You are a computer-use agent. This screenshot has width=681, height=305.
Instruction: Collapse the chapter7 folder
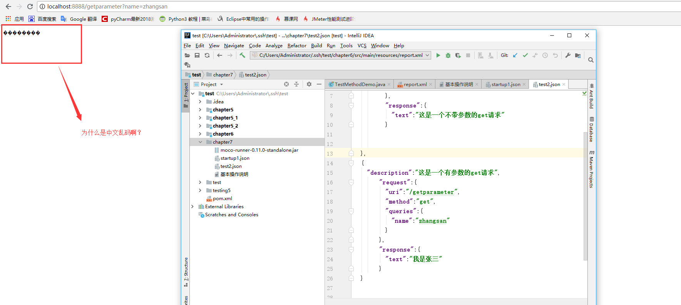point(200,142)
